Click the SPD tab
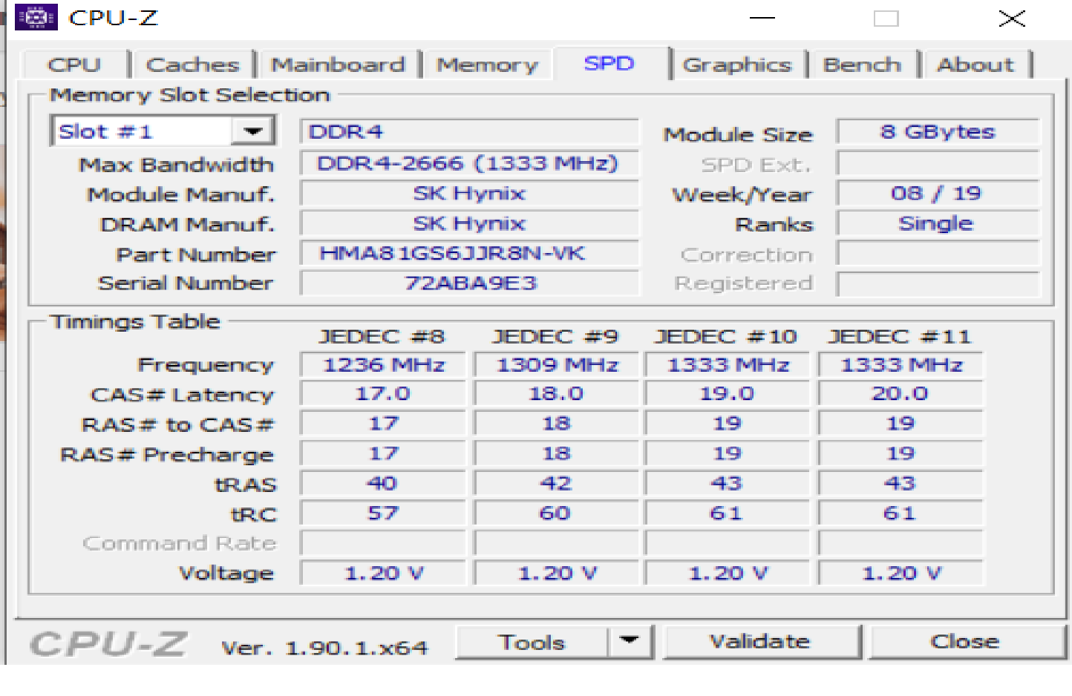Screen dimensions: 1072x696 pyautogui.click(x=609, y=63)
